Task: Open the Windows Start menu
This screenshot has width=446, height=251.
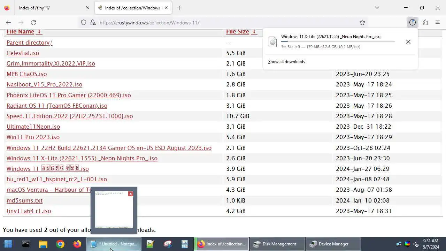Action: (x=8, y=244)
